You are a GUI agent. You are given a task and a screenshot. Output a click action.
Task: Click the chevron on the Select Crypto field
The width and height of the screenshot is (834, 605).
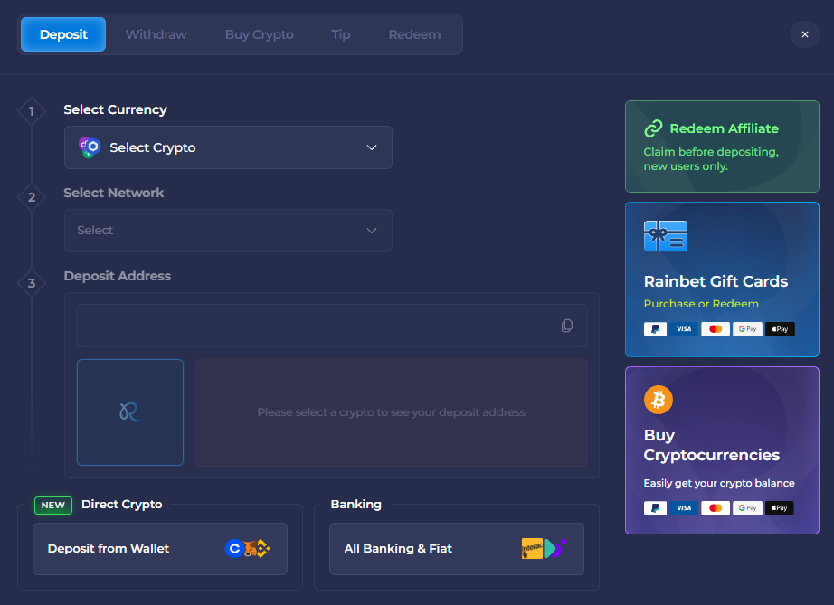point(371,147)
